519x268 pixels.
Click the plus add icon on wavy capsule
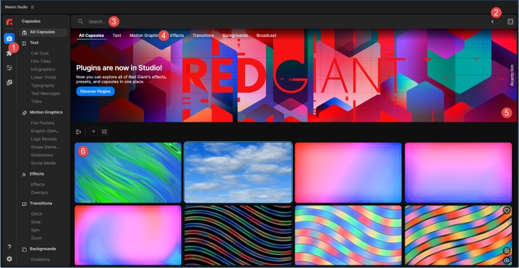[x=507, y=251]
